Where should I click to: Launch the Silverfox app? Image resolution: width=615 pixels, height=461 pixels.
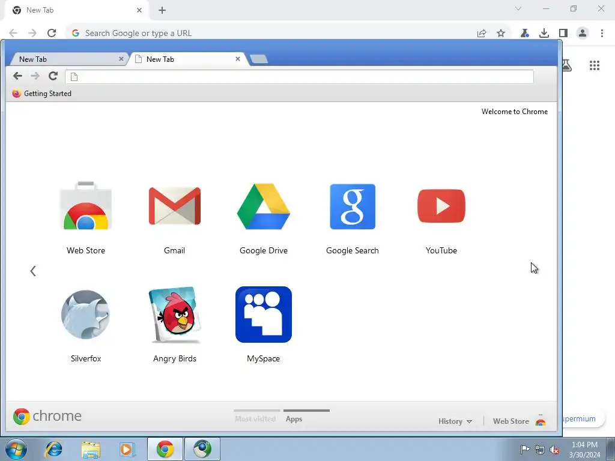86,315
